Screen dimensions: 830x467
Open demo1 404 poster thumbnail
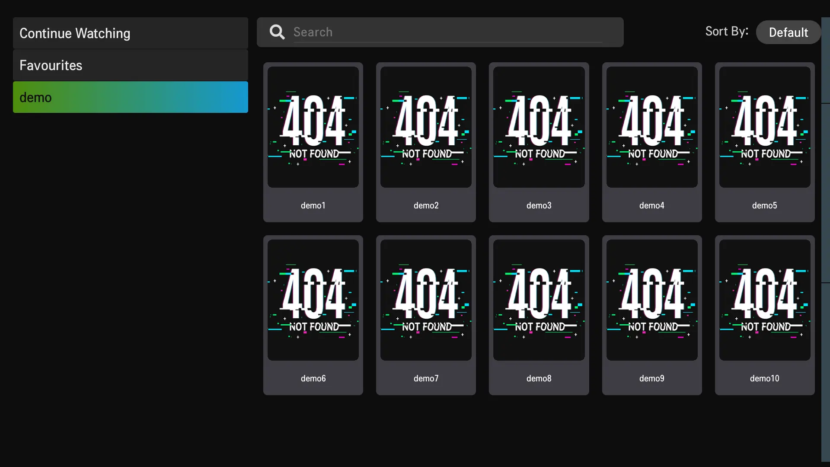[x=313, y=127]
